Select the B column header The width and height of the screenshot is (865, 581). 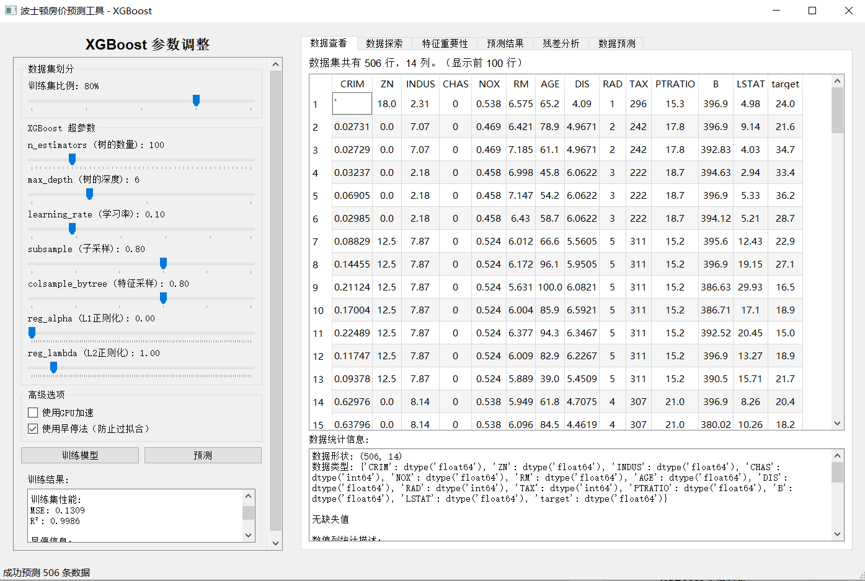tap(716, 84)
